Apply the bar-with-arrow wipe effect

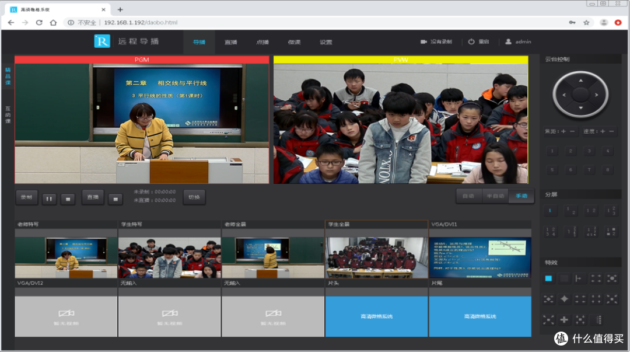click(580, 278)
